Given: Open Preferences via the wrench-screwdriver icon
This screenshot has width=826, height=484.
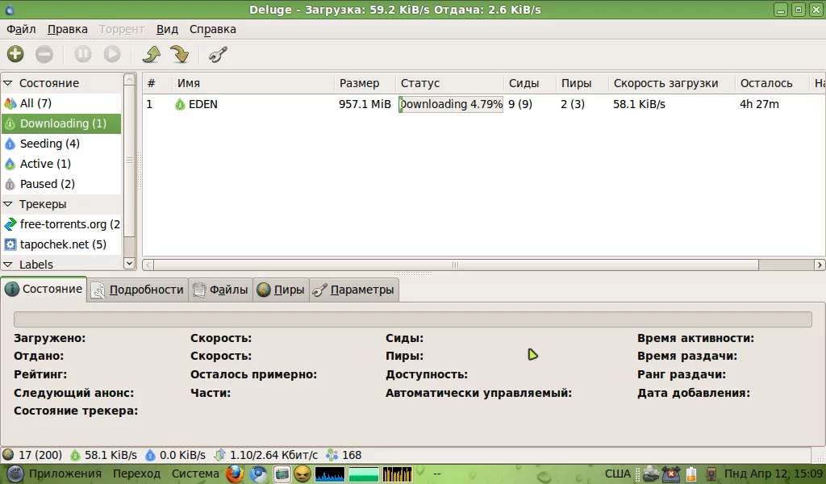Looking at the screenshot, I should 218,54.
